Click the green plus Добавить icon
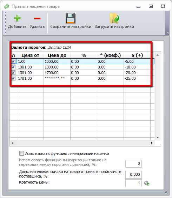 tap(17, 18)
